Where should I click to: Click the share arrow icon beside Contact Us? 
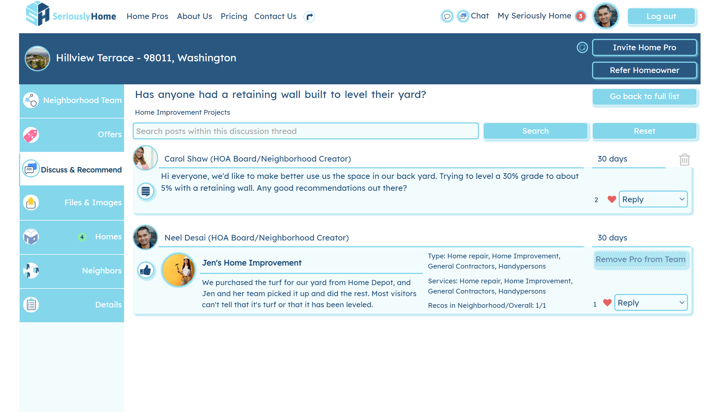coord(309,16)
